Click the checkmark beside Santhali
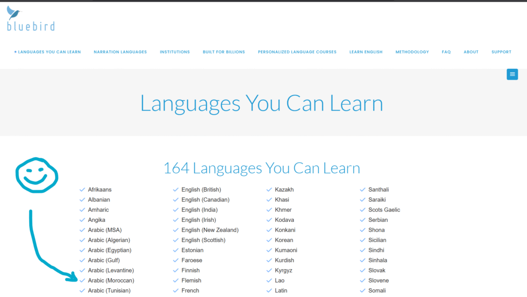Screen dimensions: 527x297 coord(363,189)
